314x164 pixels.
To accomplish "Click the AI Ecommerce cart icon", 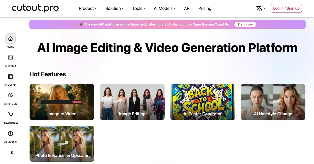I will tap(10, 115).
